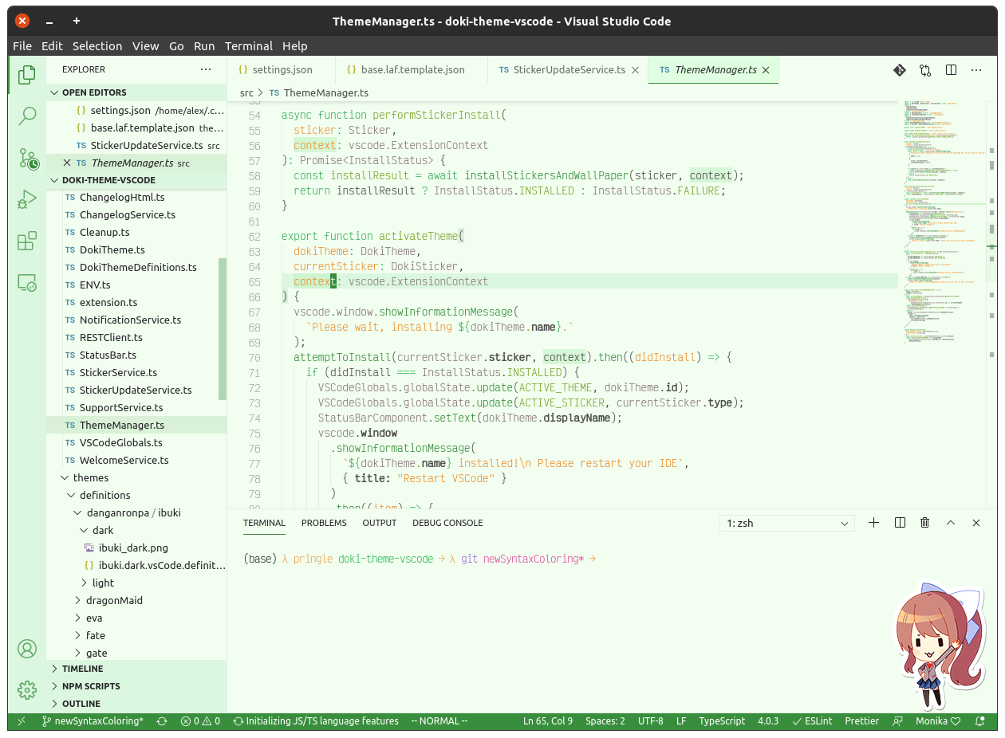Click the src breadcrumb segment

pos(247,93)
